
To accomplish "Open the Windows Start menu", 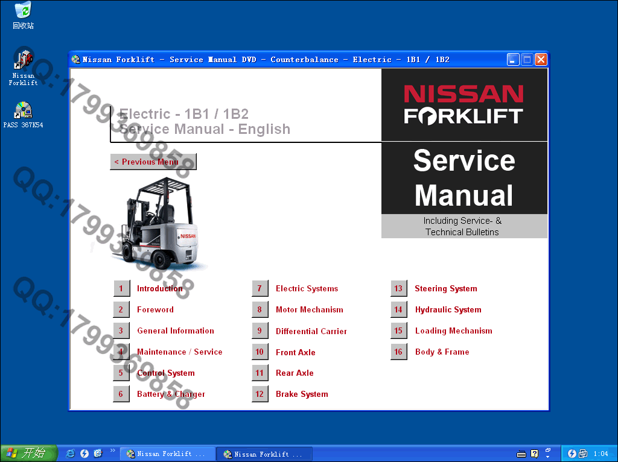I will click(x=28, y=454).
